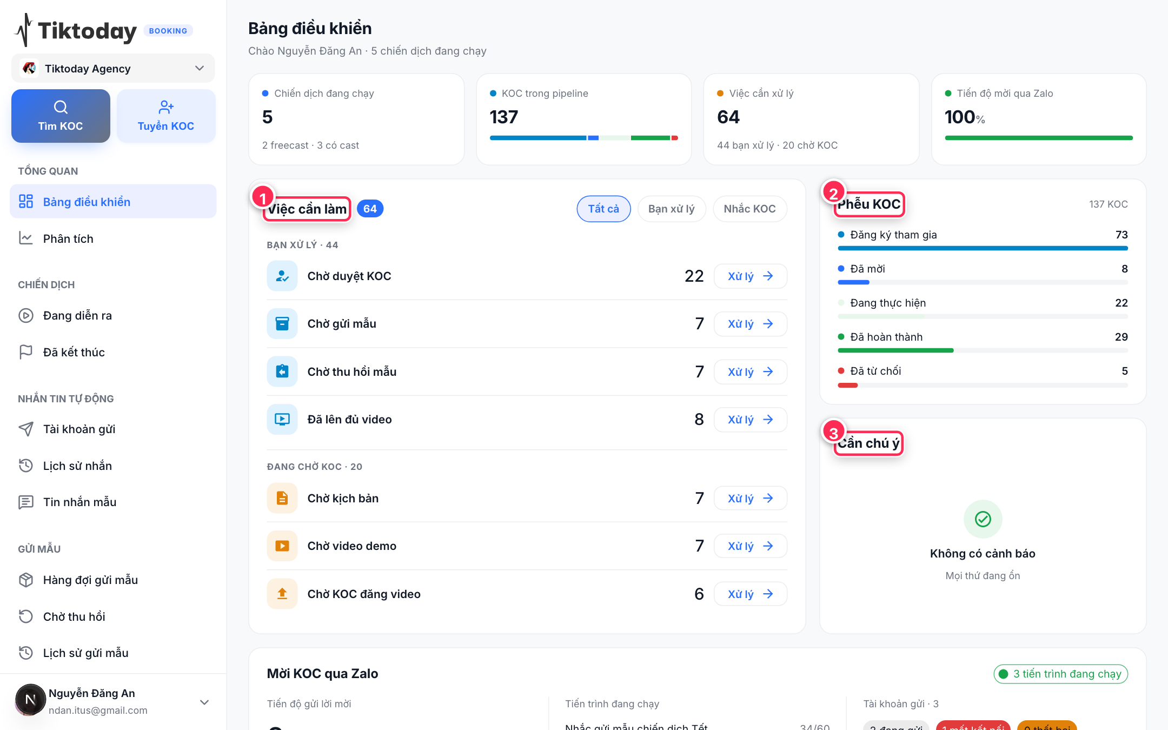1168x730 pixels.
Task: Open Phân tích analytics page
Action: (x=113, y=238)
